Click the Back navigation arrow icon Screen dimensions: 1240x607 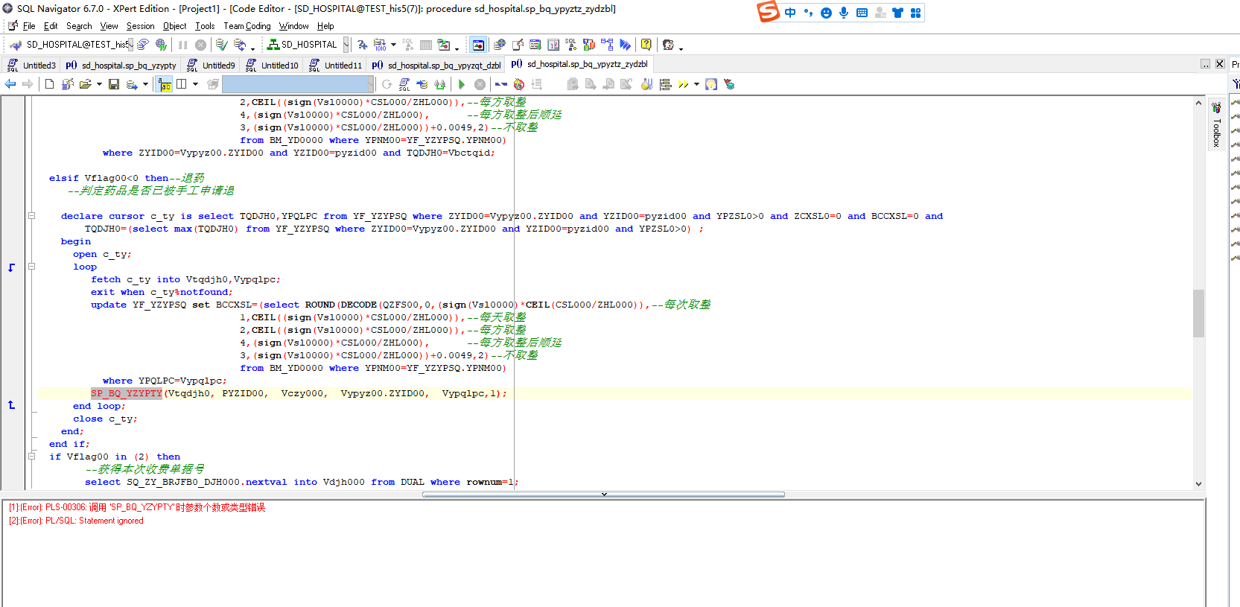pyautogui.click(x=10, y=84)
